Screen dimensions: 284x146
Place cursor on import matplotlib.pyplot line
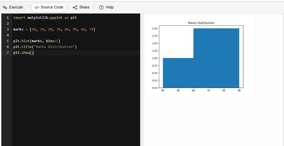tap(45, 18)
